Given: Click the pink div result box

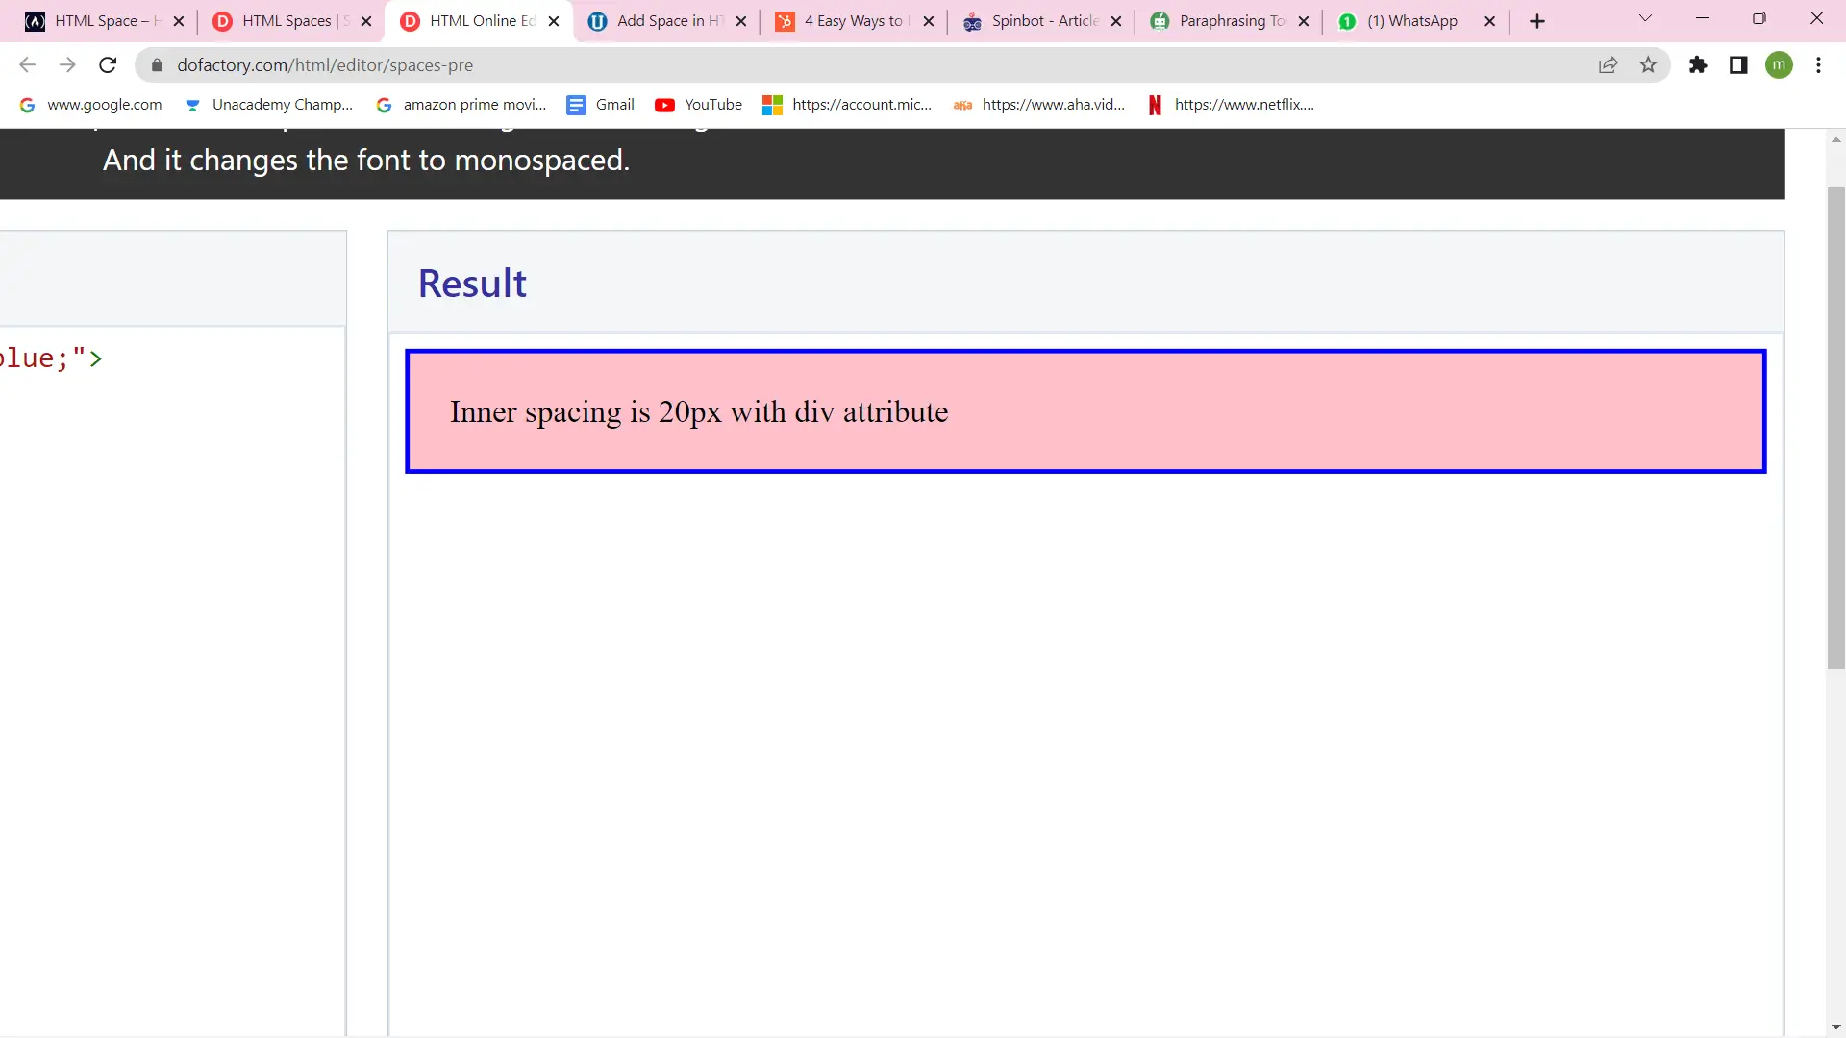Looking at the screenshot, I should (x=1087, y=412).
